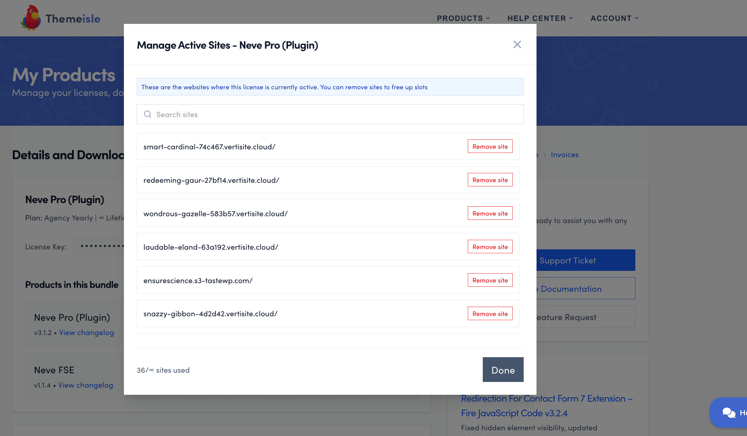Remove site redeeming-gaur-27bf14.vertisite.cloud
The image size is (747, 436).
(490, 180)
